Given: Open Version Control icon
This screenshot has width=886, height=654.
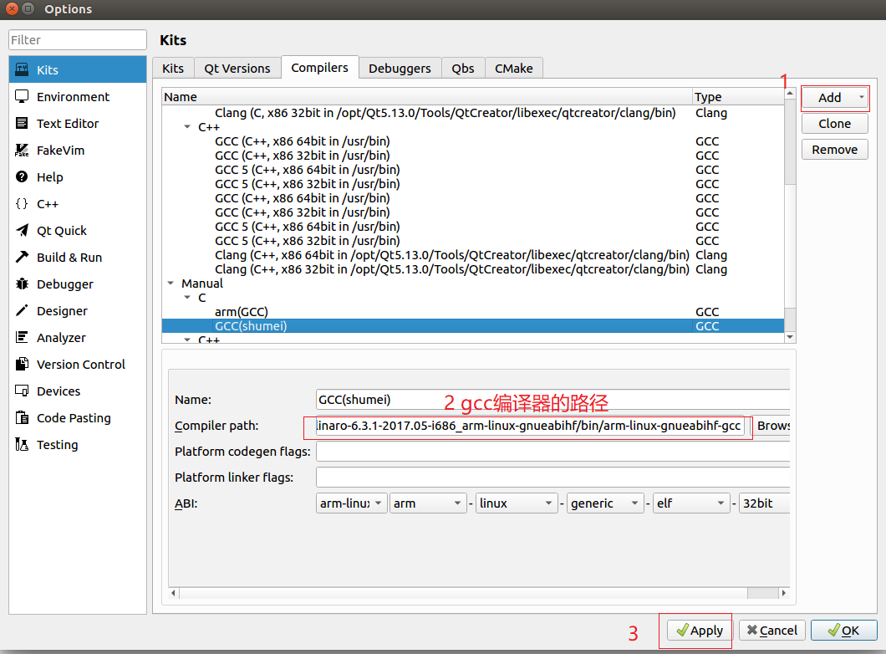Looking at the screenshot, I should pyautogui.click(x=22, y=365).
